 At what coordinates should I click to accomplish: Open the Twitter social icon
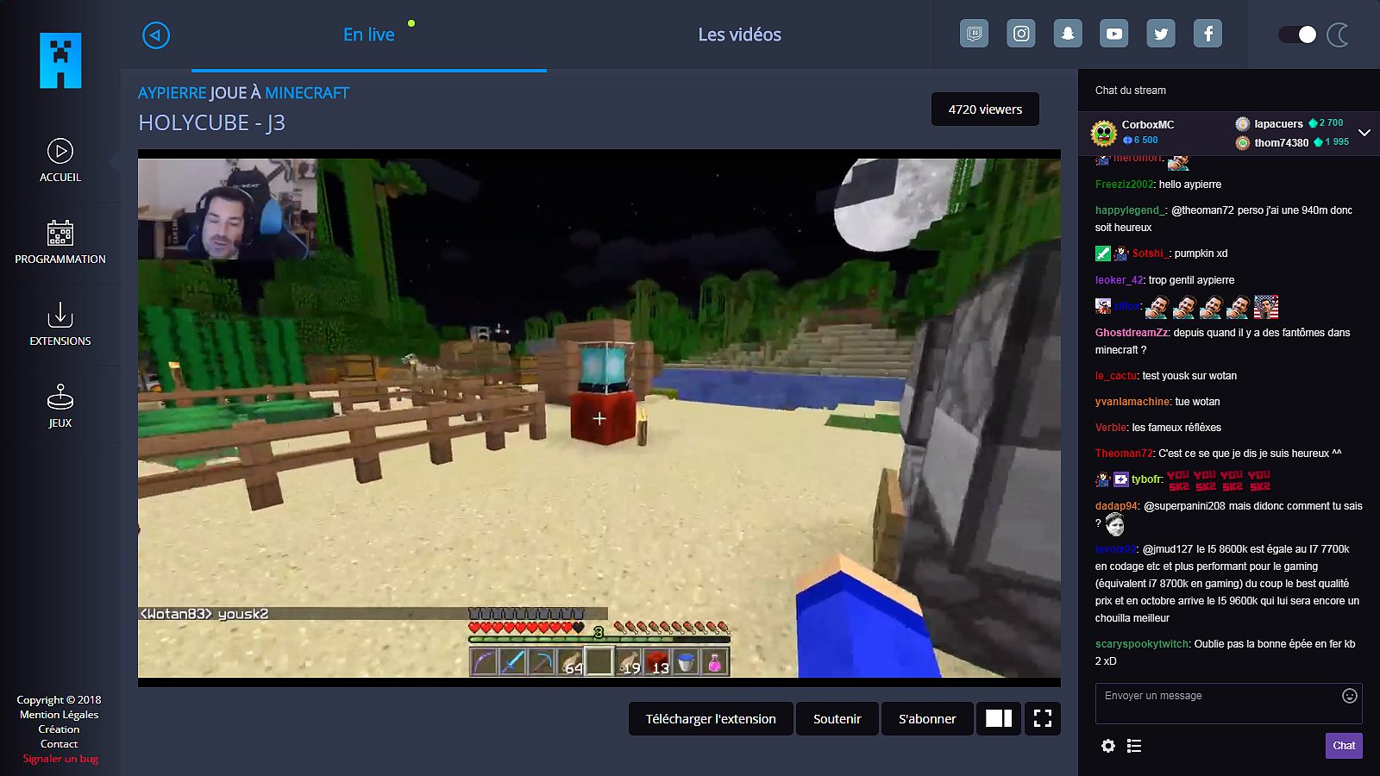coord(1161,34)
